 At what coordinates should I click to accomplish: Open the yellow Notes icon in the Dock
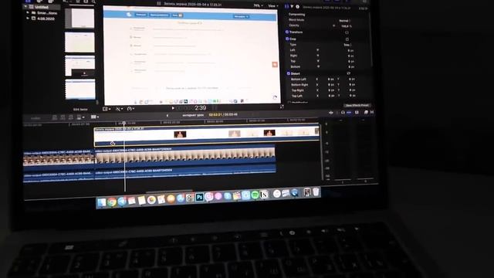pos(141,200)
